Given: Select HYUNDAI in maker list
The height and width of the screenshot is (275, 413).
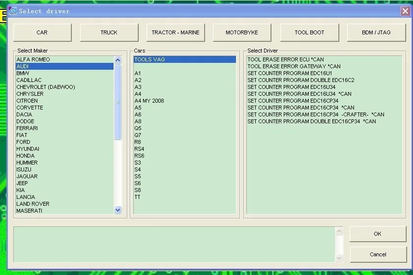Looking at the screenshot, I should pos(64,149).
